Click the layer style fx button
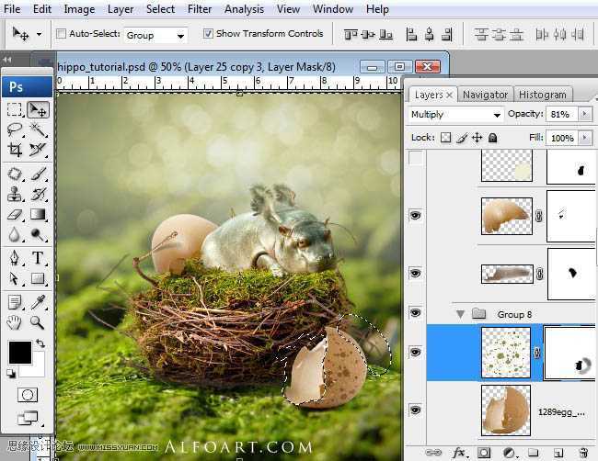 (x=459, y=453)
